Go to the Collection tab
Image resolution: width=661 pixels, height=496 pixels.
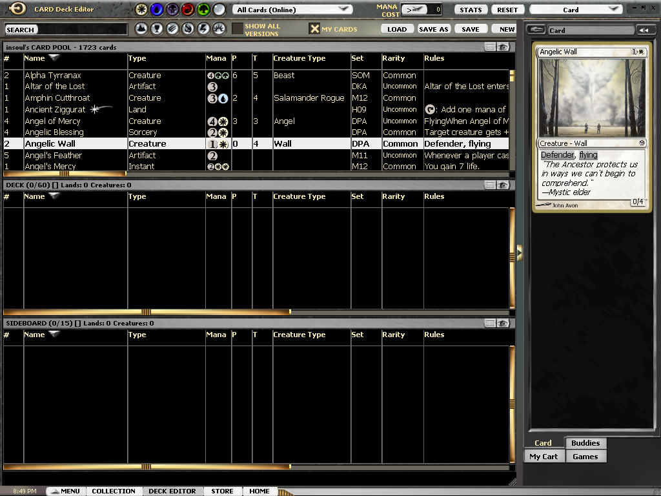[x=114, y=491]
